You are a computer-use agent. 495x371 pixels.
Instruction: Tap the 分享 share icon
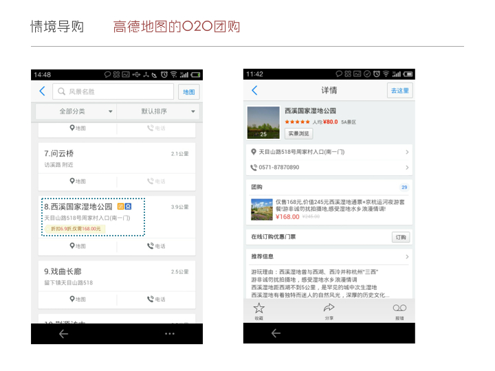coord(329,310)
